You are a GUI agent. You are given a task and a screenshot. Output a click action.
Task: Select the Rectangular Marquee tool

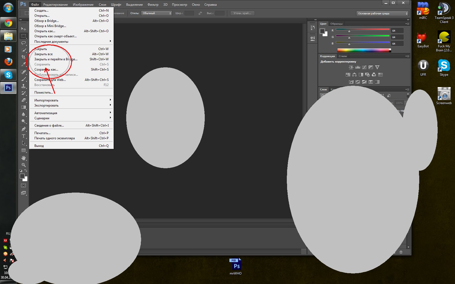(x=24, y=36)
